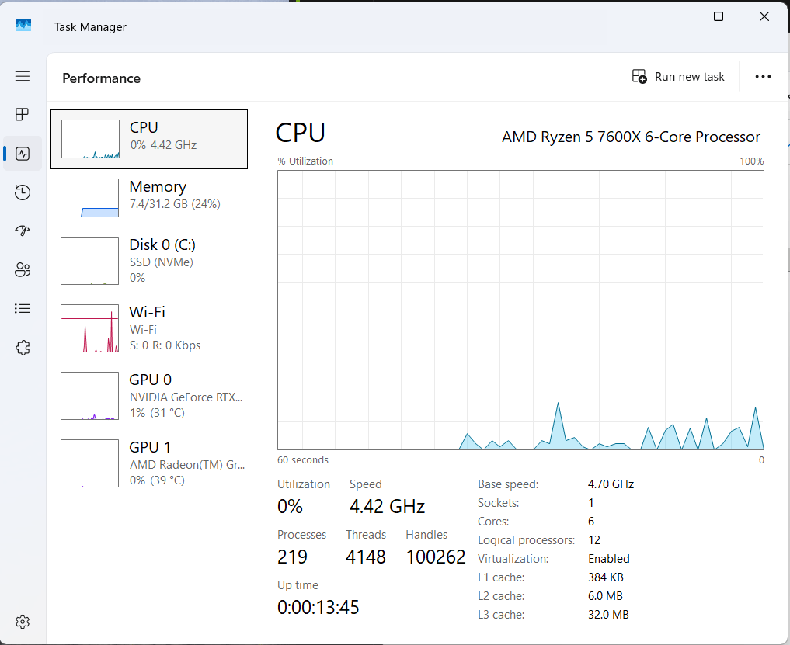Screen dimensions: 790x645
Task: Click the logical processors value 12
Action: point(594,540)
